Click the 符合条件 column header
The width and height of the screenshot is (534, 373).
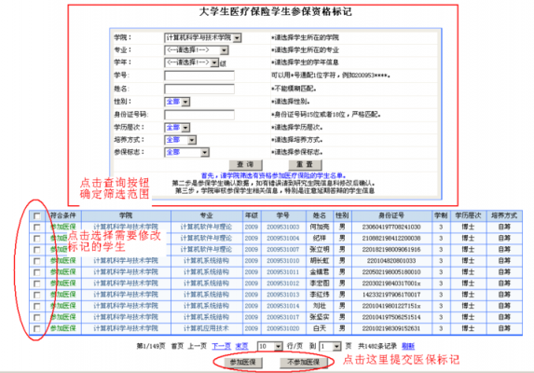point(63,215)
